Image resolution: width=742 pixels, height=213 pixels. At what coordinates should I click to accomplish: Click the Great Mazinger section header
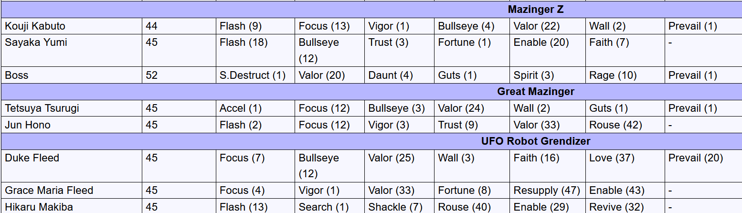point(371,92)
